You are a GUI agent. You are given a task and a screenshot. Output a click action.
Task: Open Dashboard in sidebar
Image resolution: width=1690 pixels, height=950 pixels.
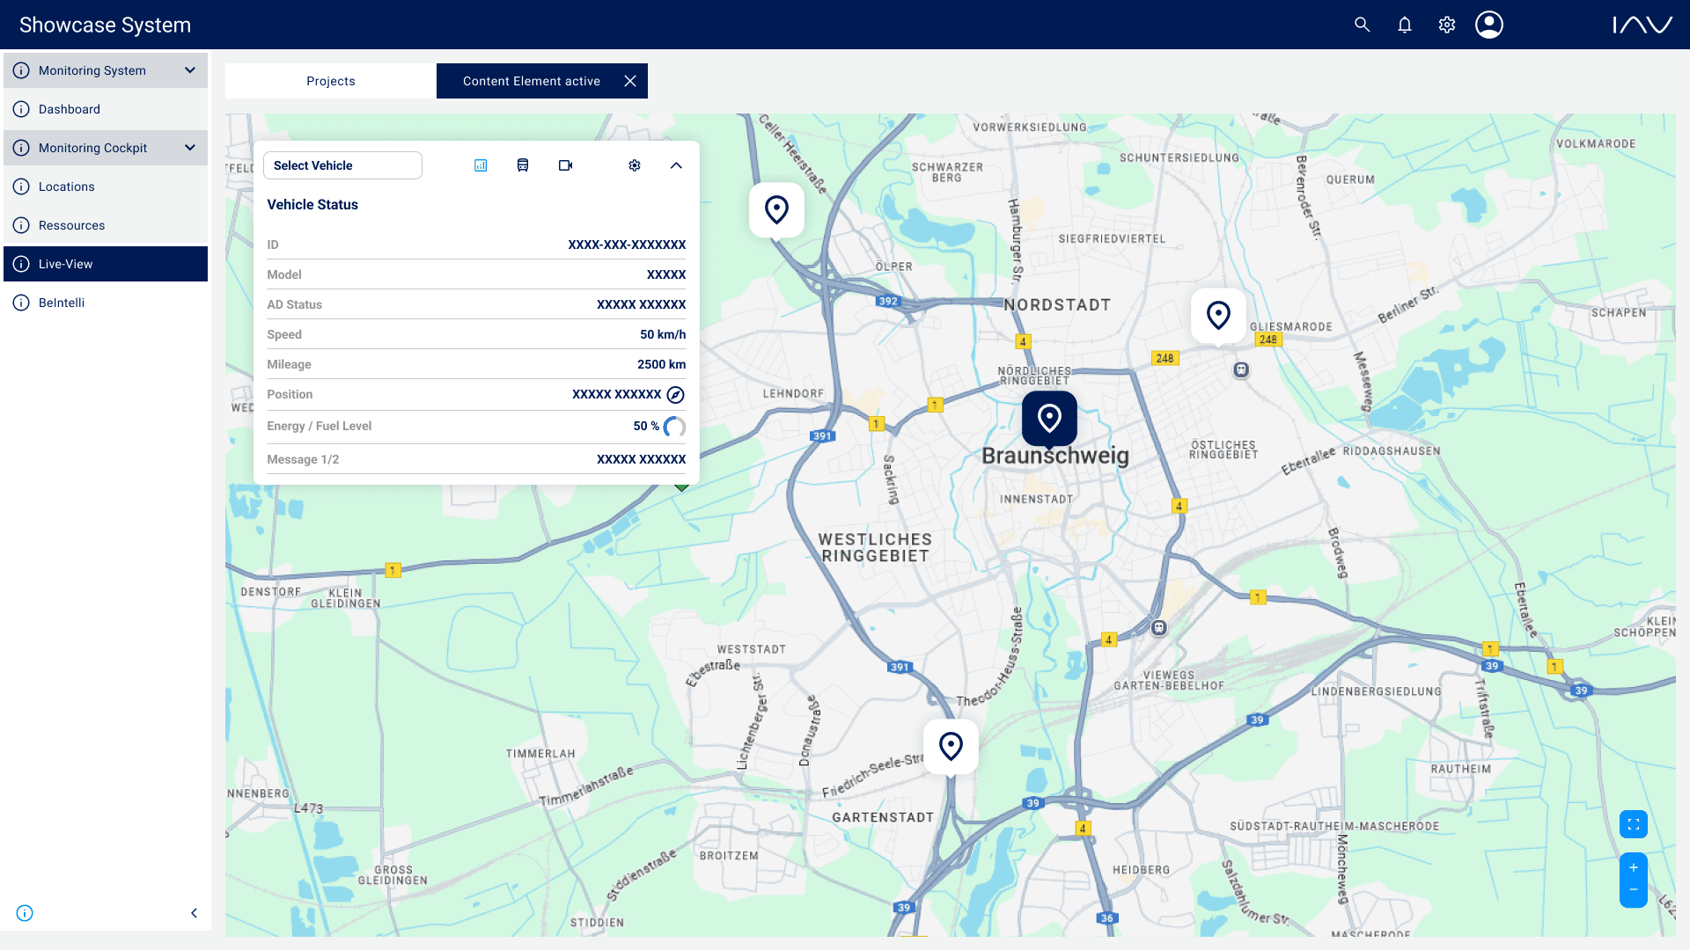[x=106, y=109]
